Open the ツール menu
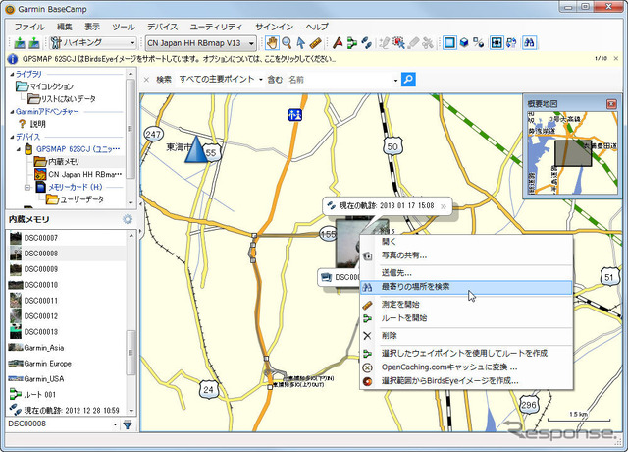This screenshot has height=452, width=628. [x=124, y=27]
